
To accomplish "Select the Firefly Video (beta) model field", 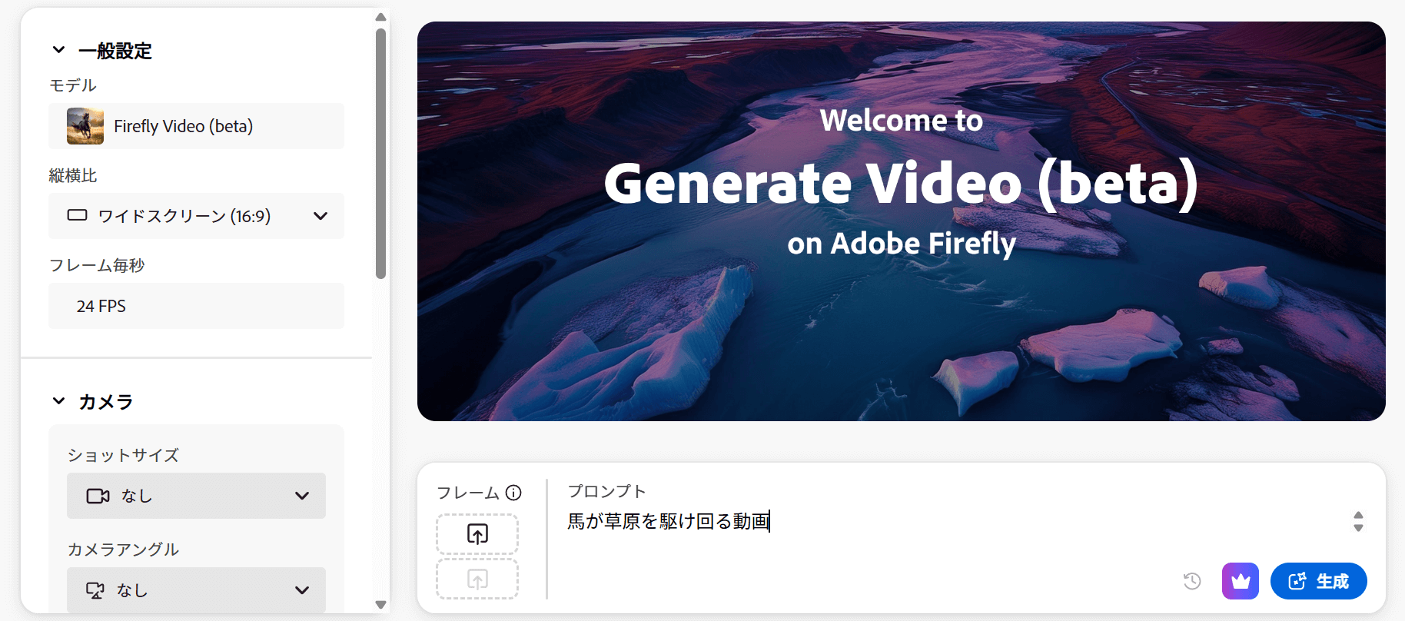I will [x=196, y=126].
